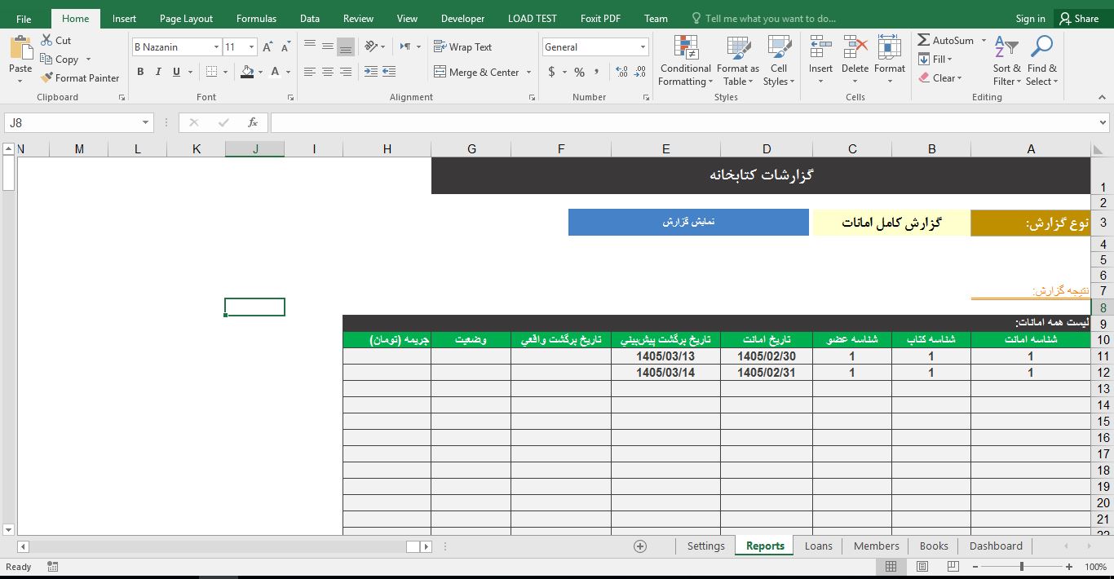This screenshot has width=1114, height=579.
Task: Toggle Middle Align for cell text
Action: point(328,46)
